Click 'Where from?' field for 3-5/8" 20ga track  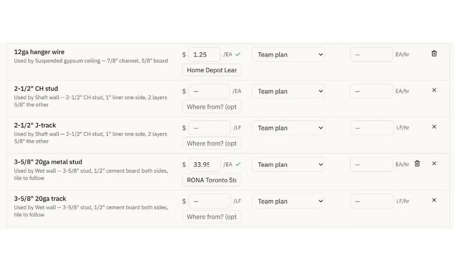click(x=212, y=217)
